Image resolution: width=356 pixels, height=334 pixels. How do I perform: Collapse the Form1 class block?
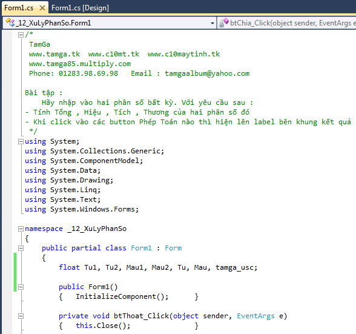[x=21, y=248]
